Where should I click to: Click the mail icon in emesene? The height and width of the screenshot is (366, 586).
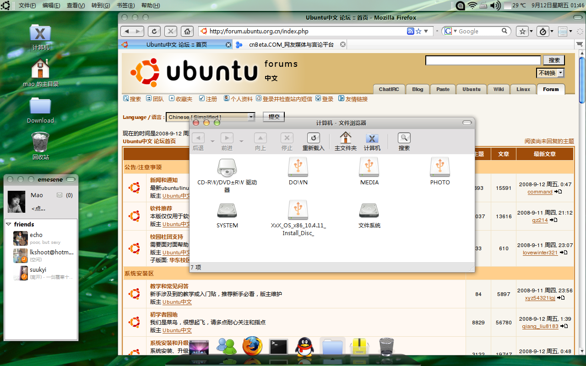[x=60, y=195]
